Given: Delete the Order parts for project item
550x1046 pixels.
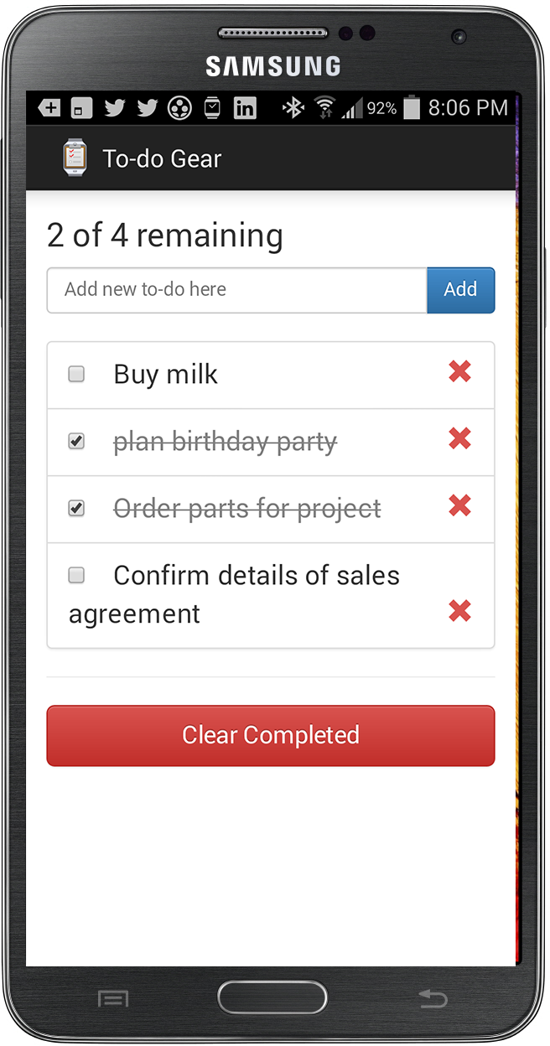Looking at the screenshot, I should click(459, 505).
